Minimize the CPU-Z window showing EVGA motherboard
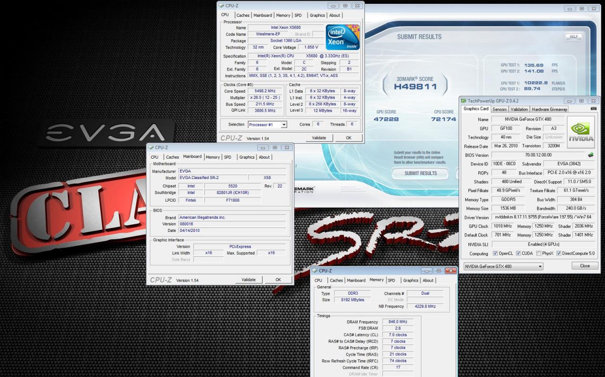 (x=263, y=147)
